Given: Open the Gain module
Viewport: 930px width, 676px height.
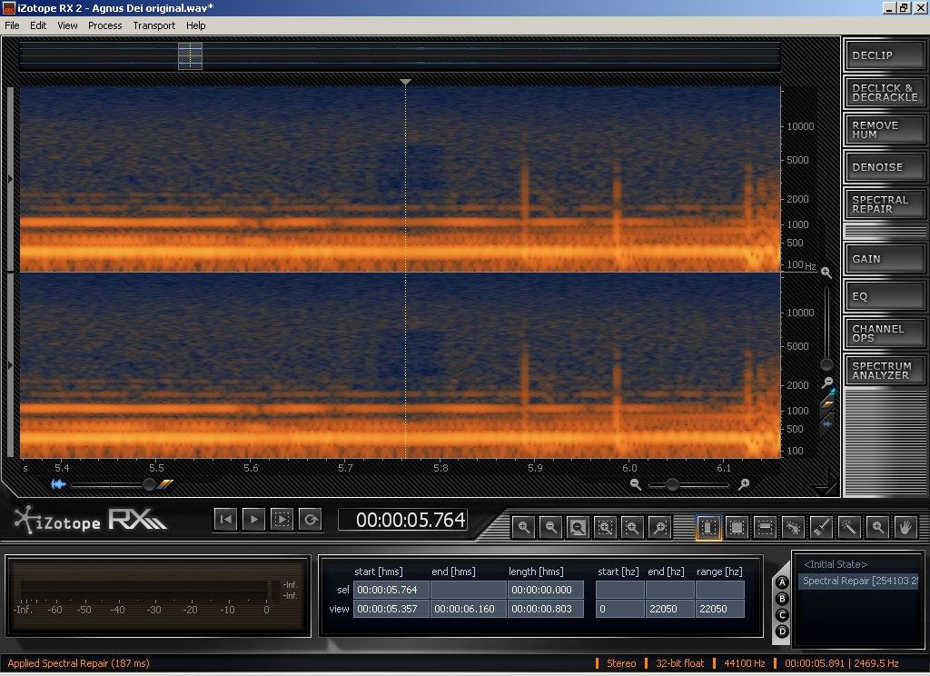Looking at the screenshot, I should coord(885,259).
